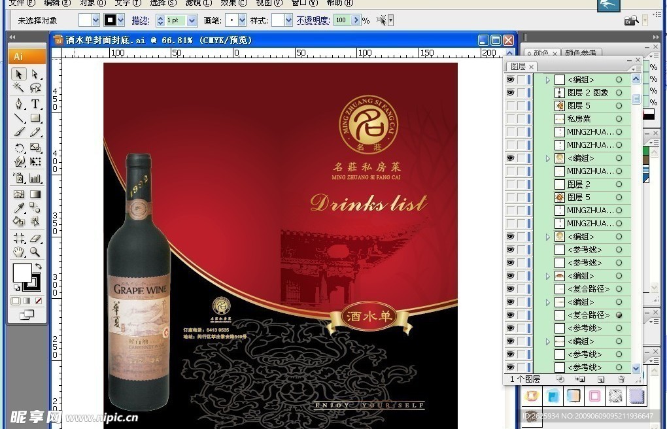Image resolution: width=667 pixels, height=429 pixels.
Task: Open the 画笔 brush dropdown
Action: pyautogui.click(x=242, y=20)
